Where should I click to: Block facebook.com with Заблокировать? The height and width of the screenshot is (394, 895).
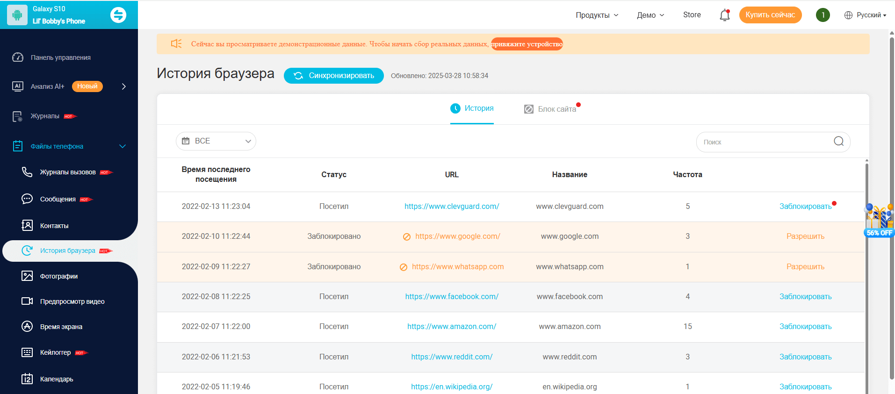[x=805, y=297]
